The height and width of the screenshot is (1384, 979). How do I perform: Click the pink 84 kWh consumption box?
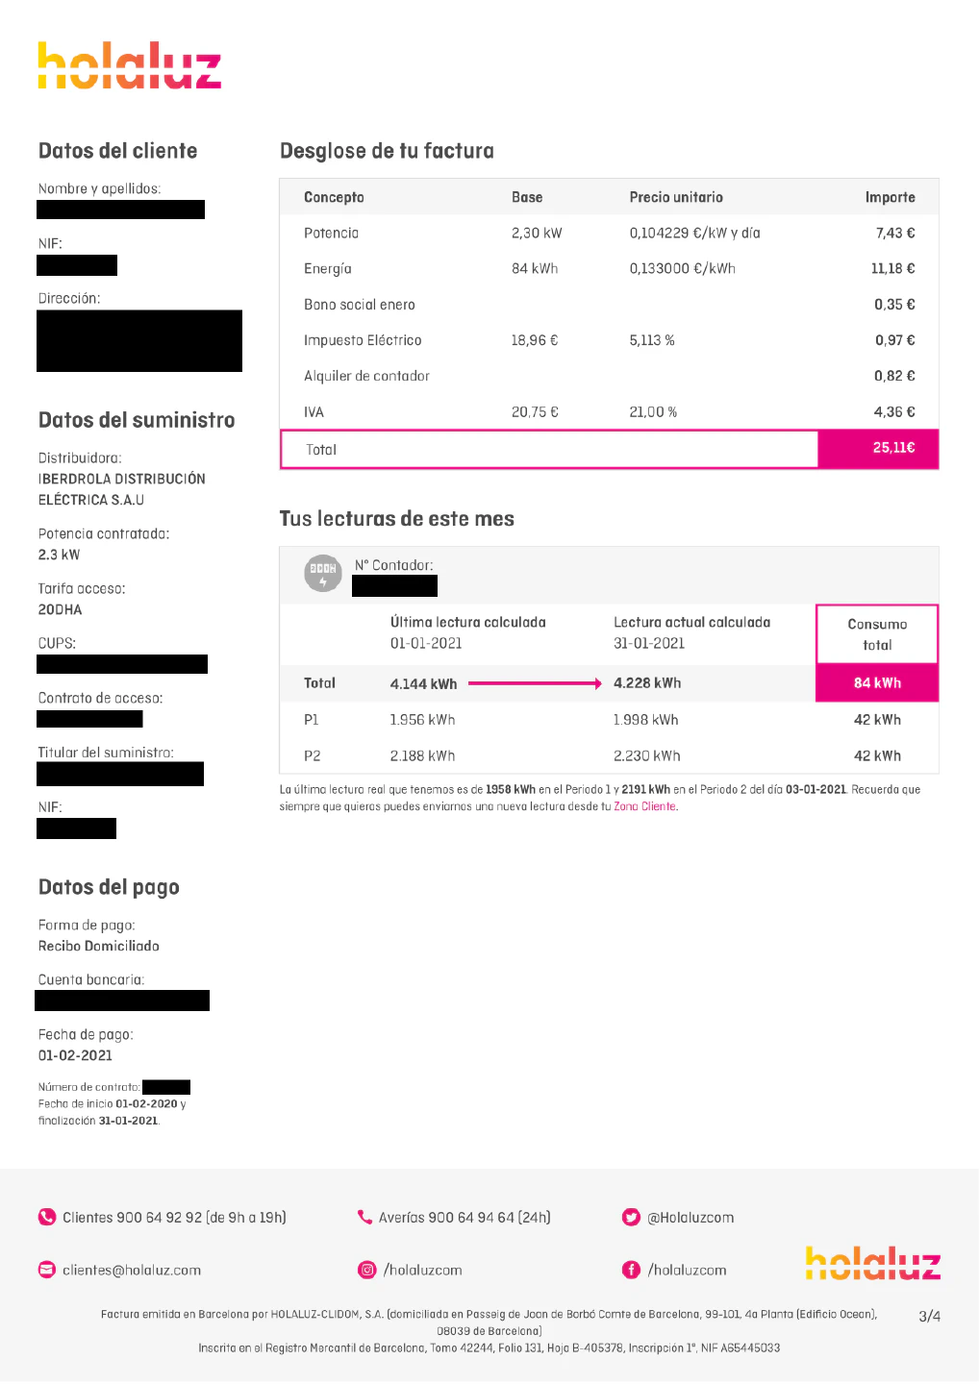(x=877, y=683)
